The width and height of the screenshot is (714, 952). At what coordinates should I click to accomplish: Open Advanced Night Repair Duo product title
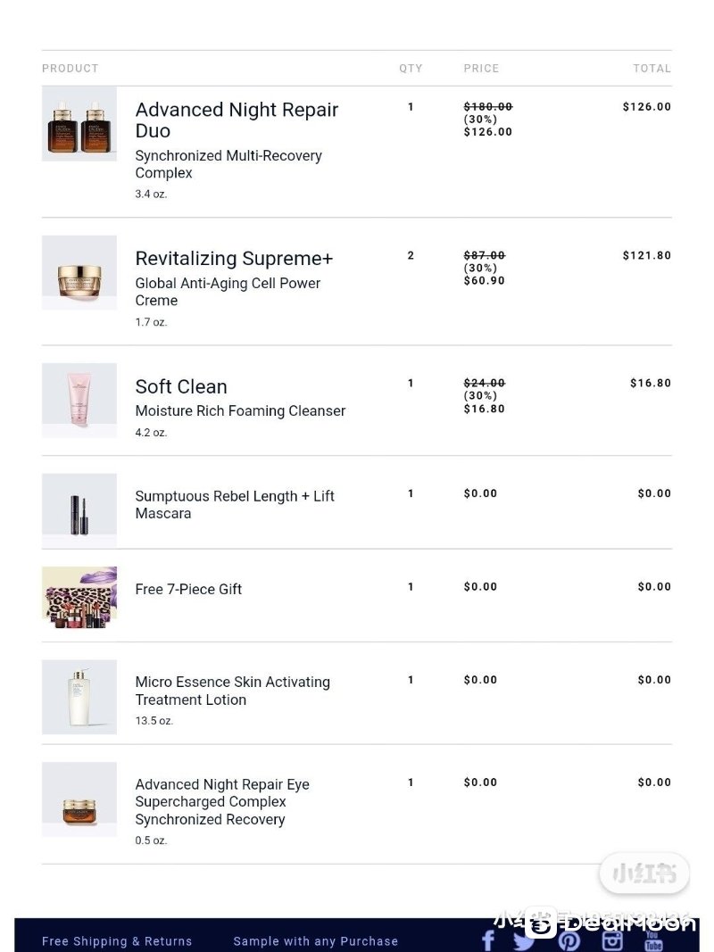(x=237, y=120)
